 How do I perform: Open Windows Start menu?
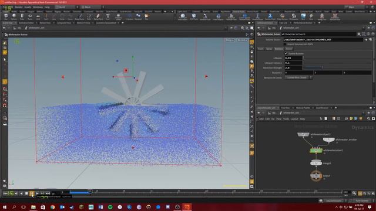click(x=5, y=207)
